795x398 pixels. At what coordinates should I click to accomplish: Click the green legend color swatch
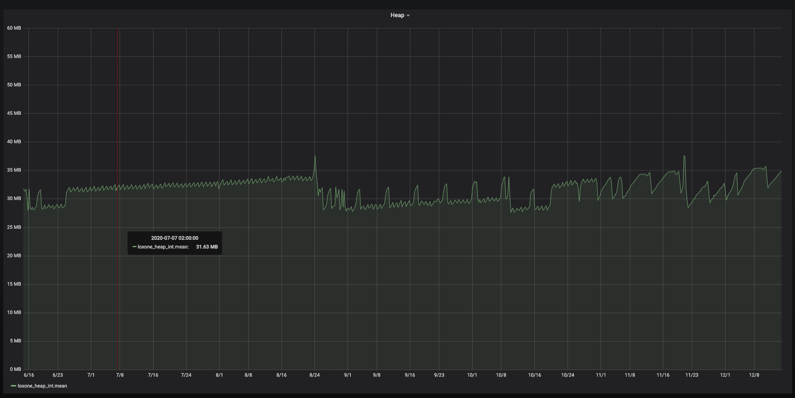[x=13, y=386]
